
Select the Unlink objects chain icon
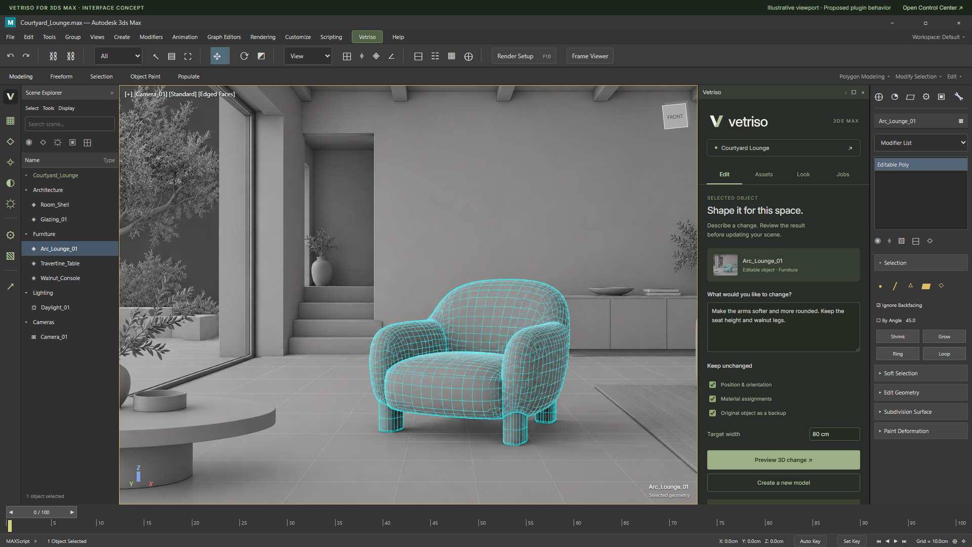pos(71,56)
